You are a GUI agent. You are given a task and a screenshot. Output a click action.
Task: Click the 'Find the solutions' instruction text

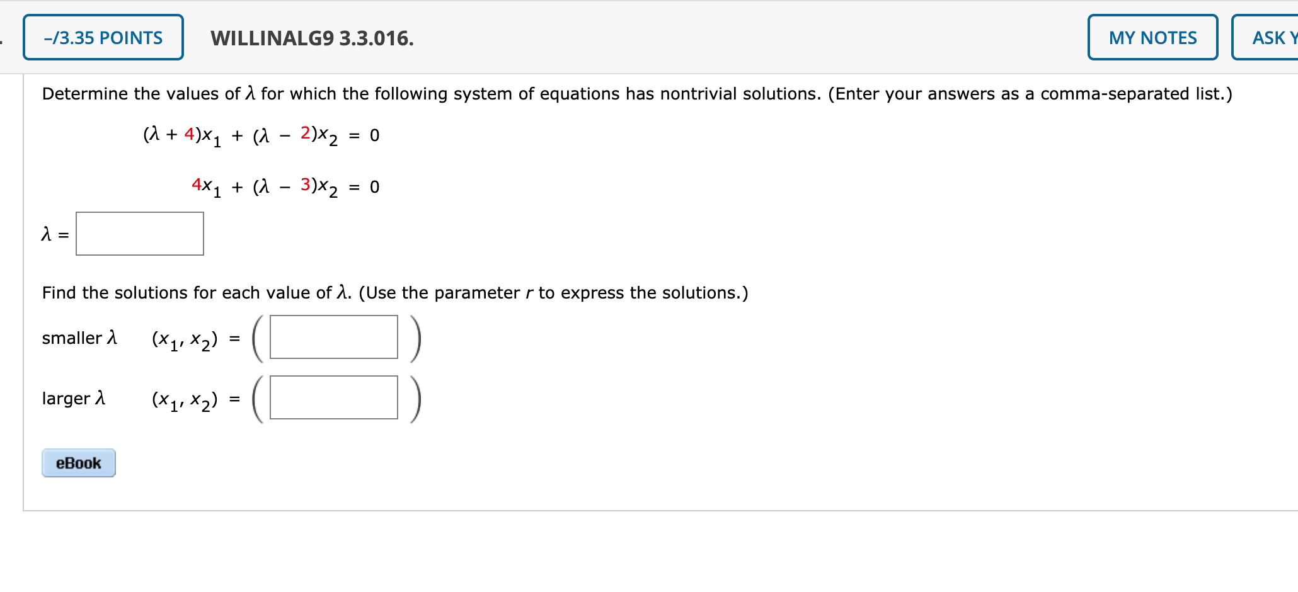pos(394,292)
